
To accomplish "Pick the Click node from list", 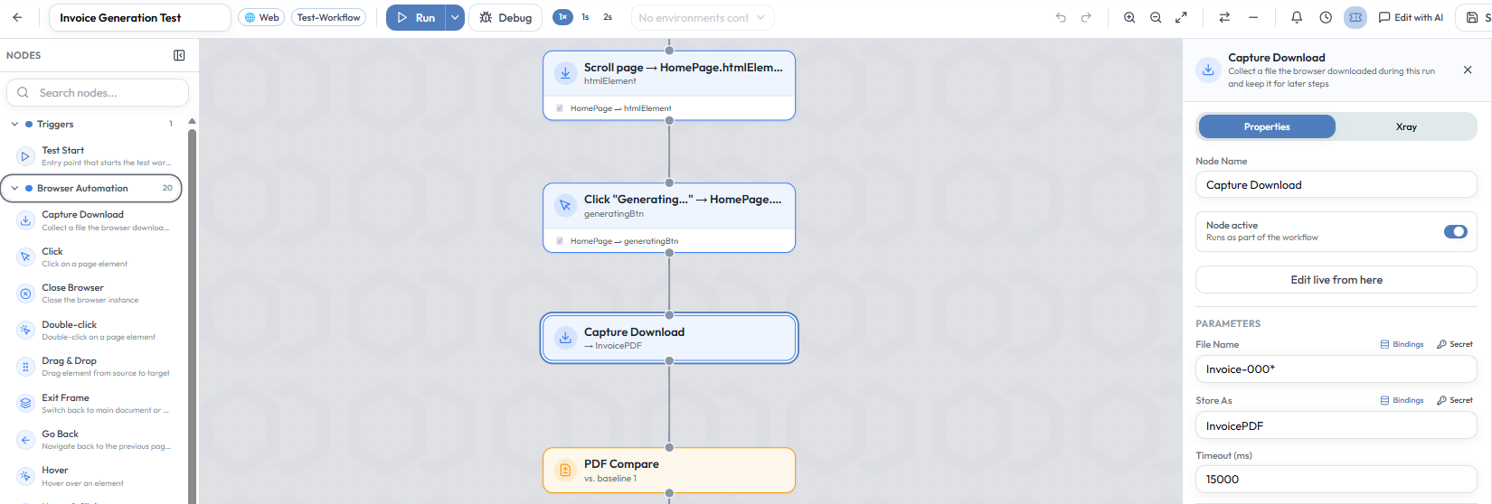I will pyautogui.click(x=95, y=257).
